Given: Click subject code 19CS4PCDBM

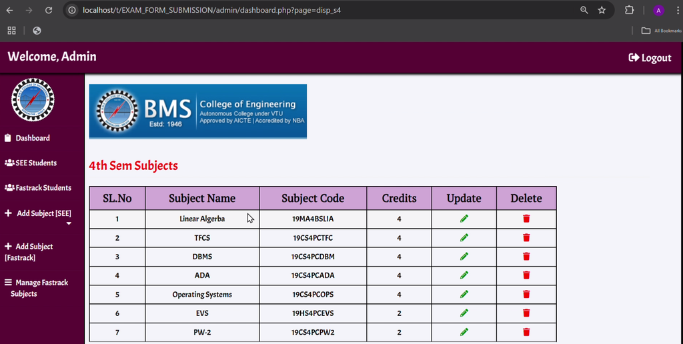Looking at the screenshot, I should (313, 257).
